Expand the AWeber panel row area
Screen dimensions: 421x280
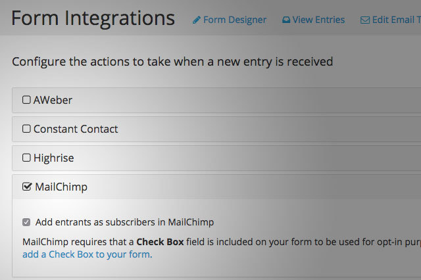(216, 100)
